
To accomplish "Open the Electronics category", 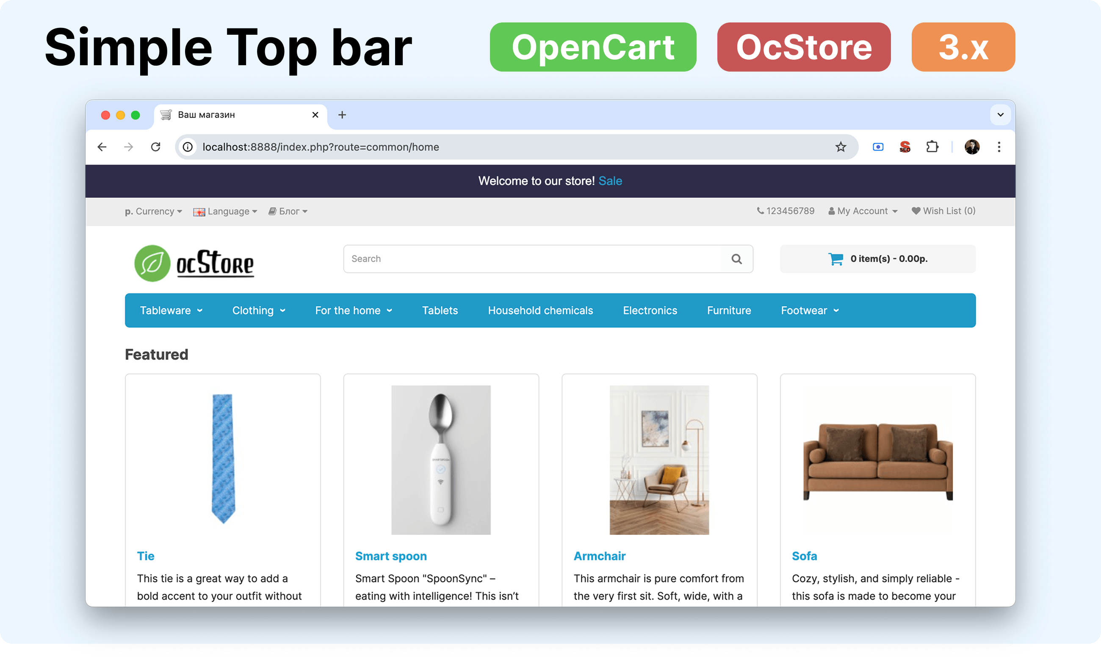I will [650, 310].
